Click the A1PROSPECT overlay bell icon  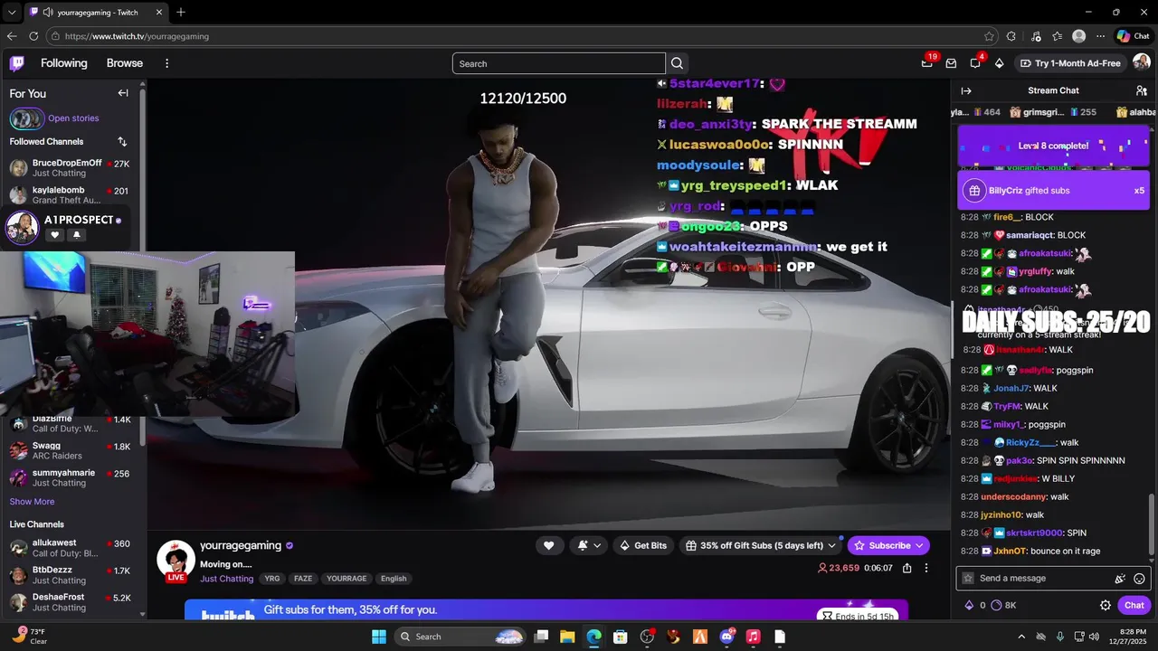76,235
